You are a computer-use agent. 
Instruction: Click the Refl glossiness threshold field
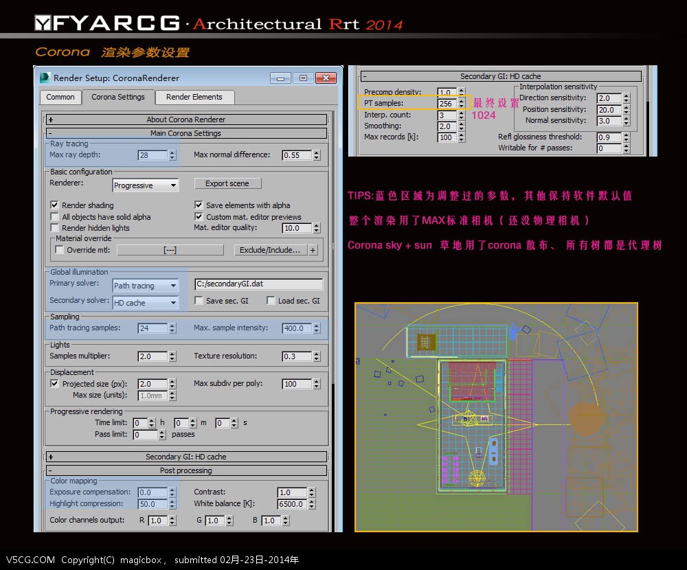609,137
